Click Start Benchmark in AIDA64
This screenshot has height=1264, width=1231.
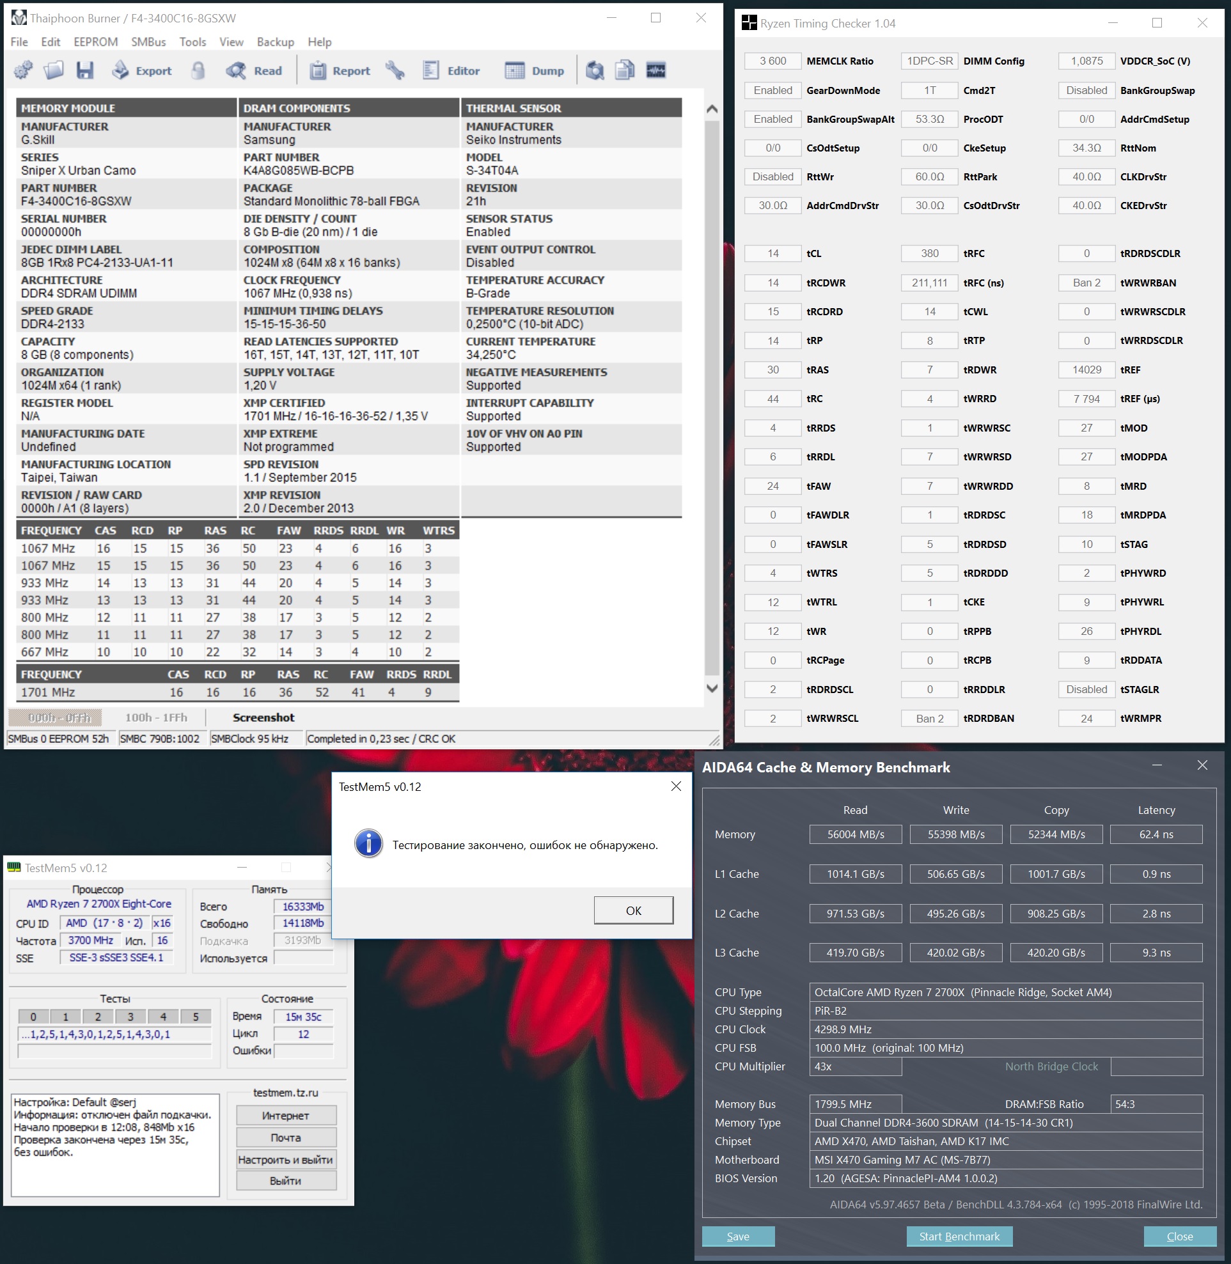(959, 1237)
